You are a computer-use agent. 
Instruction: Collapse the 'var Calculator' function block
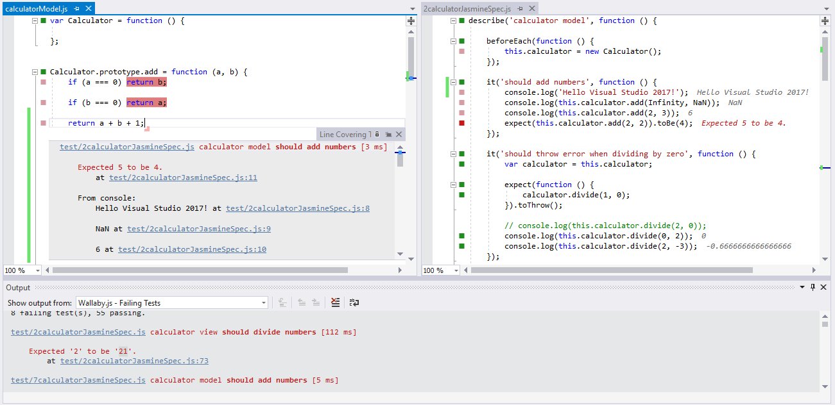pos(35,21)
